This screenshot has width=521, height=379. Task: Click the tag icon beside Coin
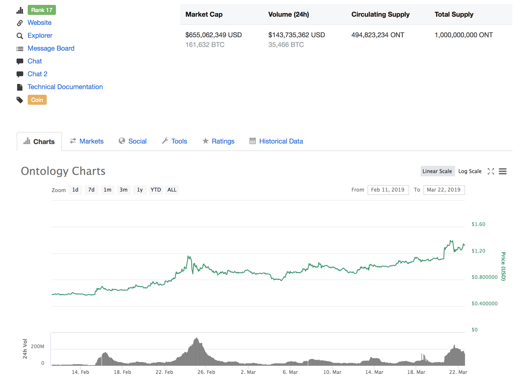click(20, 100)
